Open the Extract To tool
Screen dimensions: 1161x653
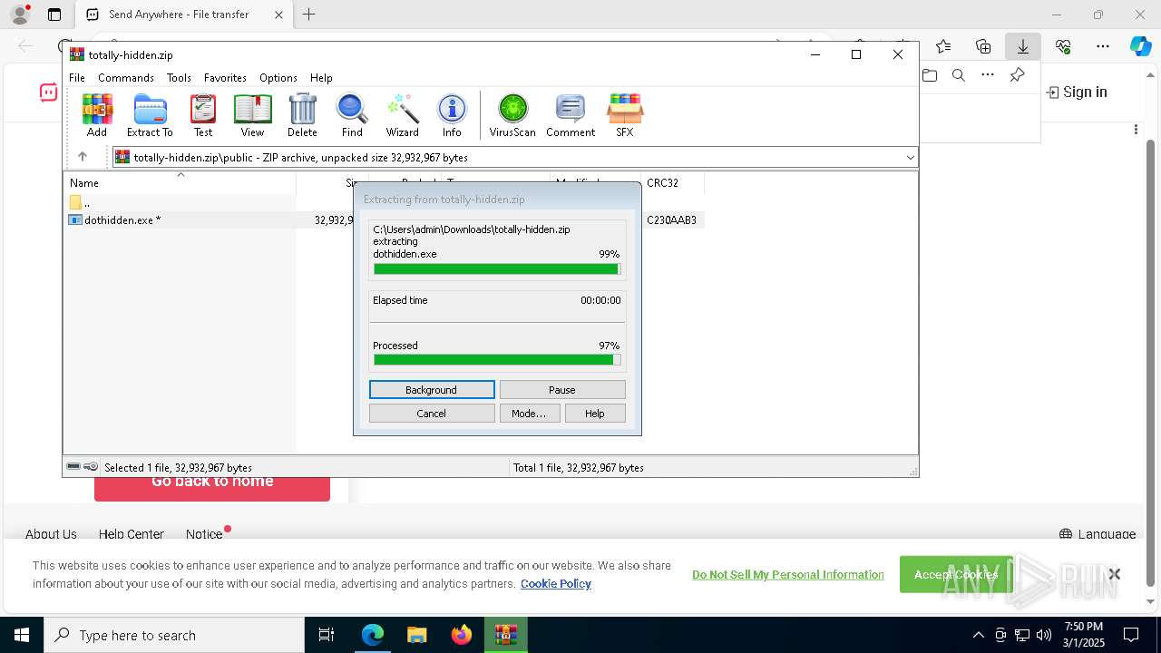pyautogui.click(x=150, y=115)
